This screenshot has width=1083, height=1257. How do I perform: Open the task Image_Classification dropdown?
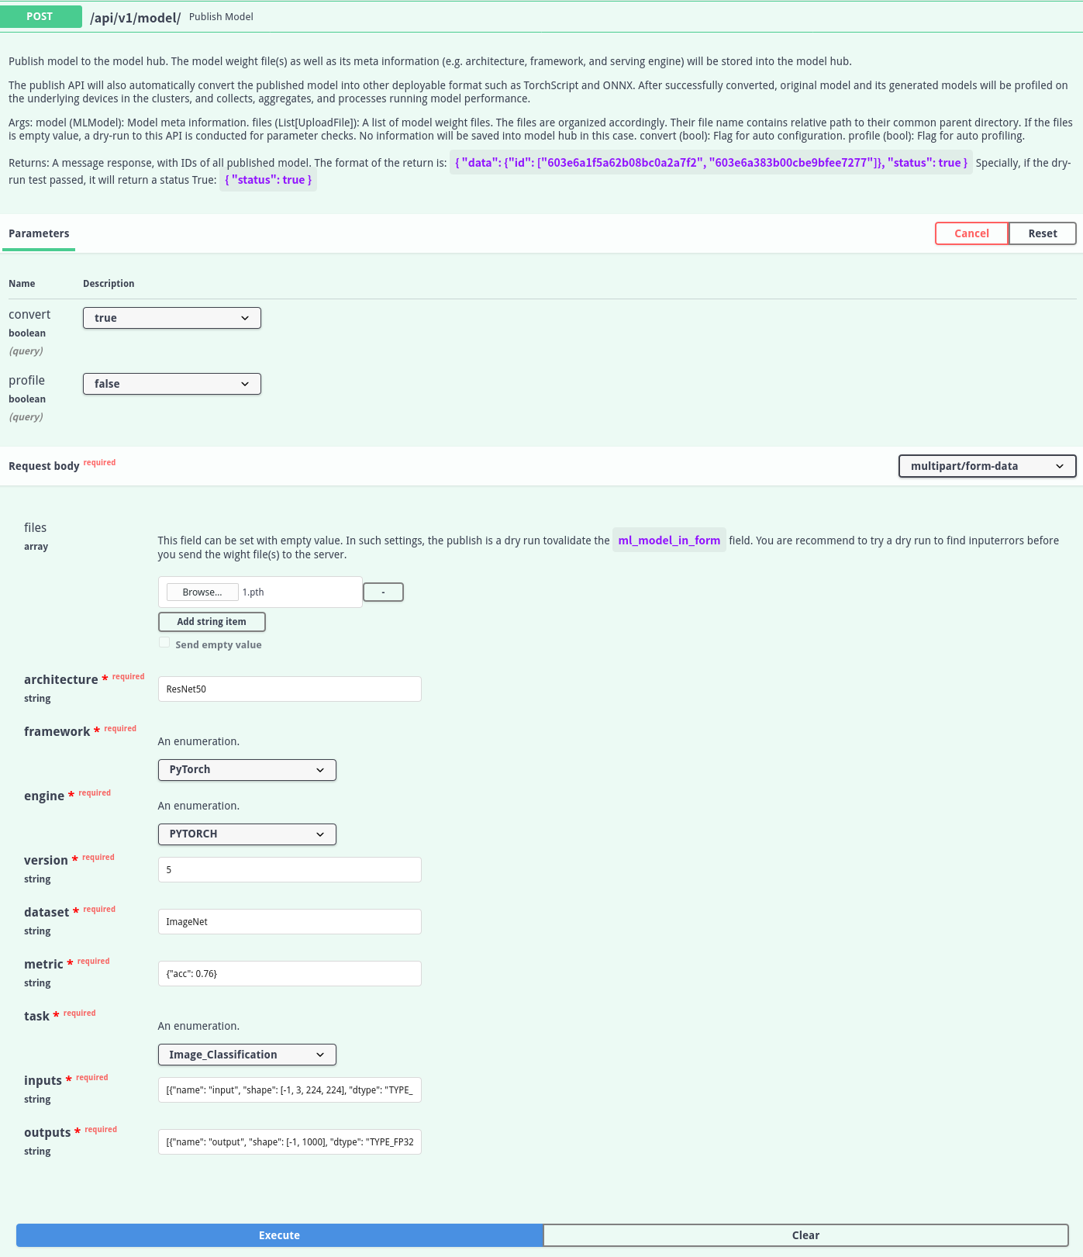click(x=247, y=1055)
